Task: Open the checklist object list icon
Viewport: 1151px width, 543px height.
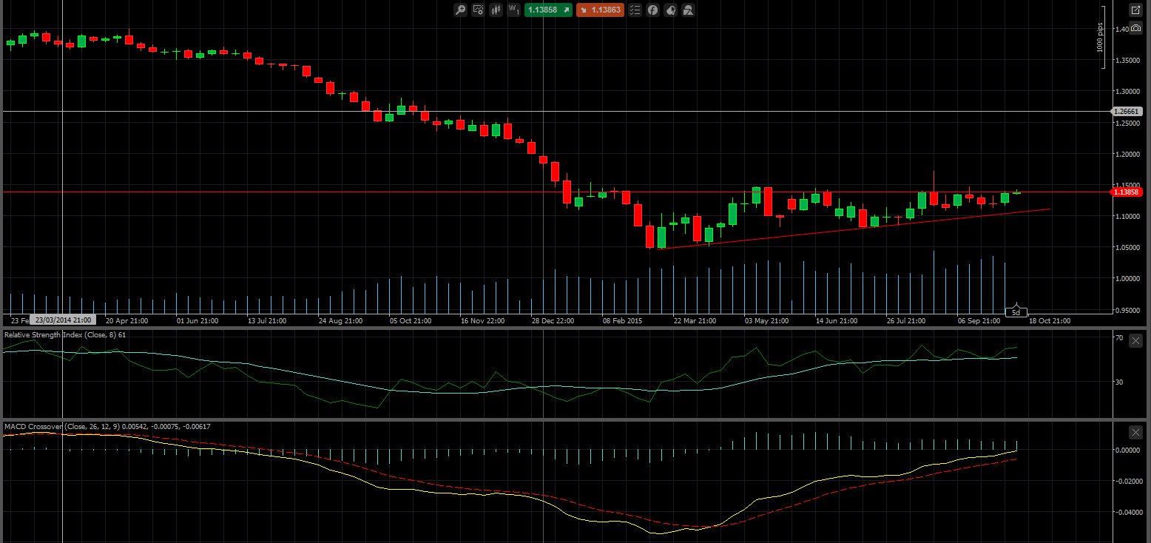Action: pyautogui.click(x=635, y=10)
